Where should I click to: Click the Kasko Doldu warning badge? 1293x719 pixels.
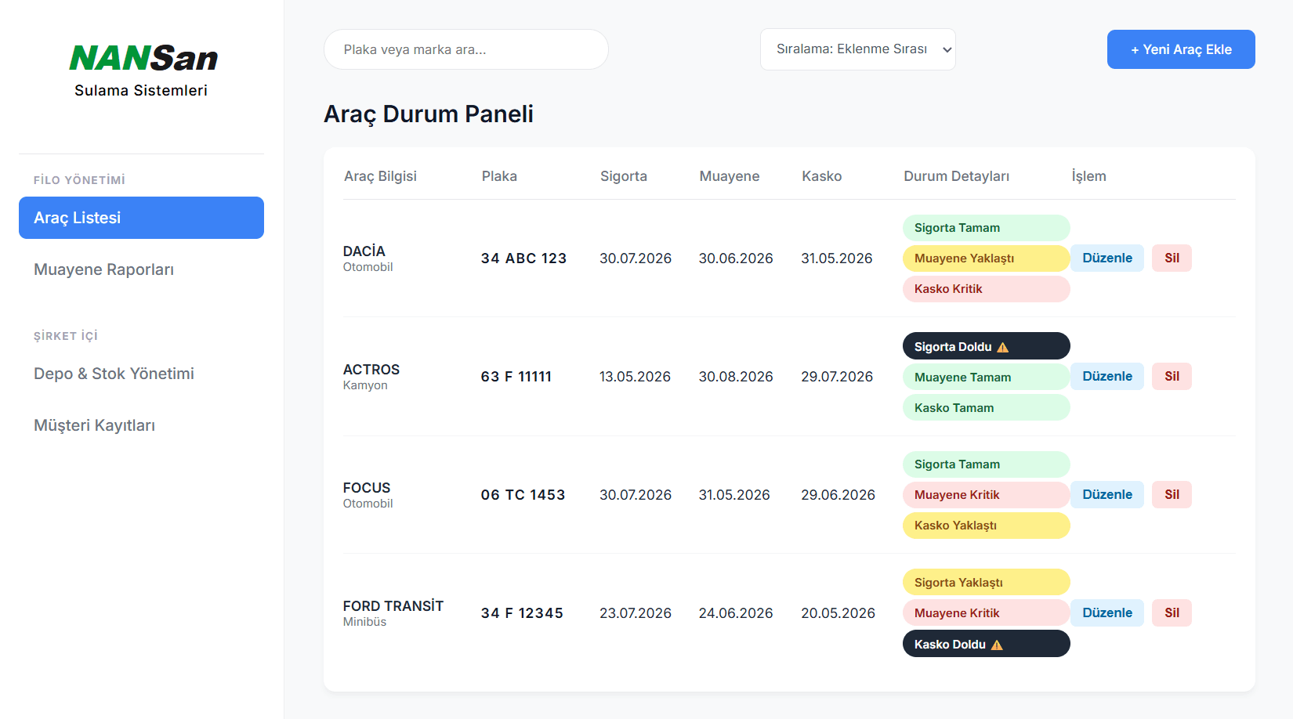pyautogui.click(x=987, y=644)
